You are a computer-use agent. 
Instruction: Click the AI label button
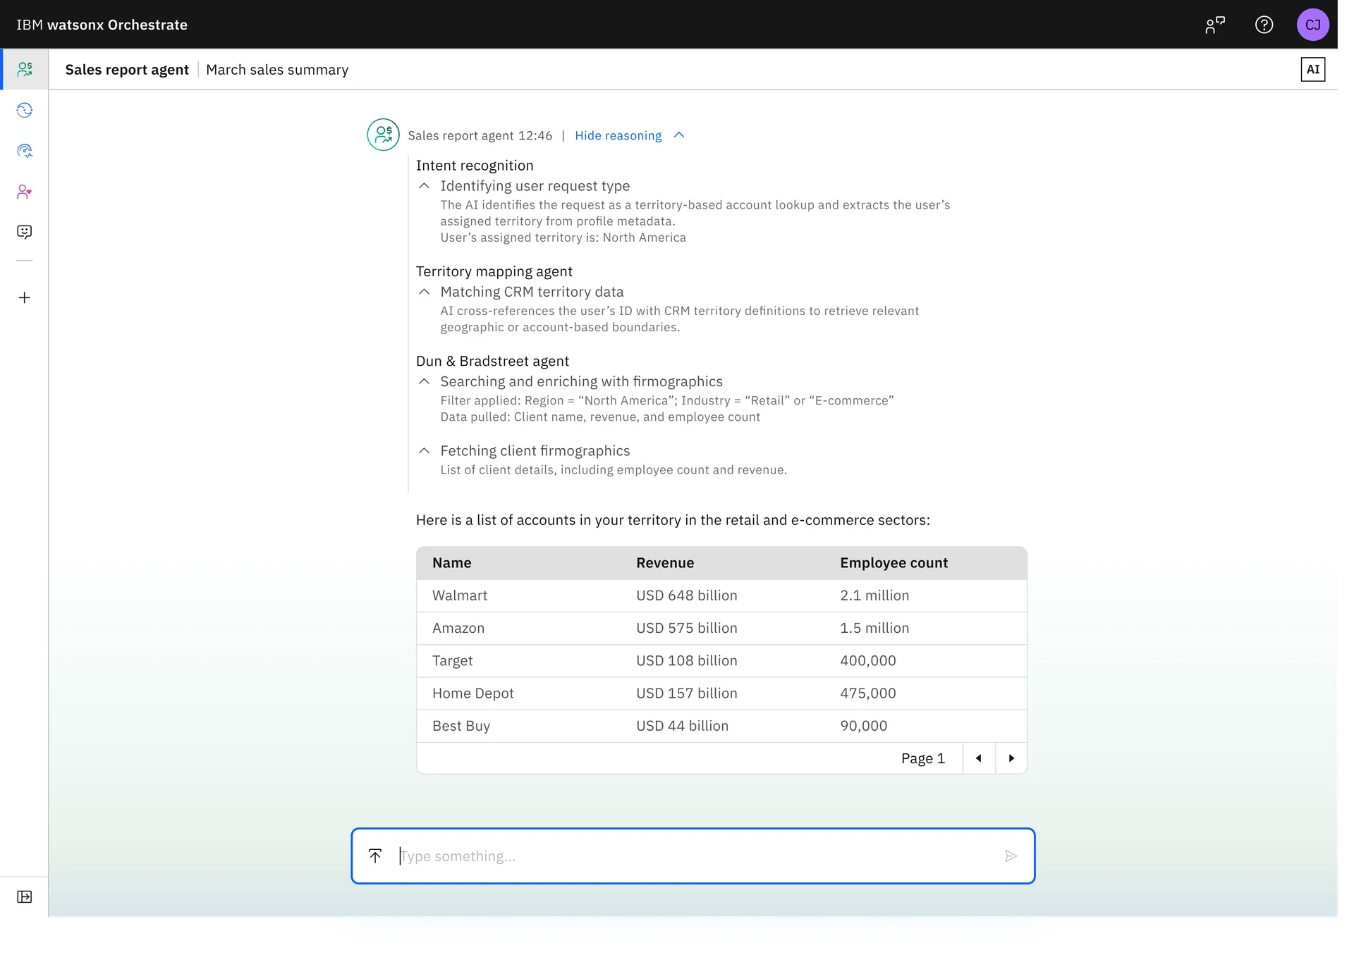(1312, 70)
